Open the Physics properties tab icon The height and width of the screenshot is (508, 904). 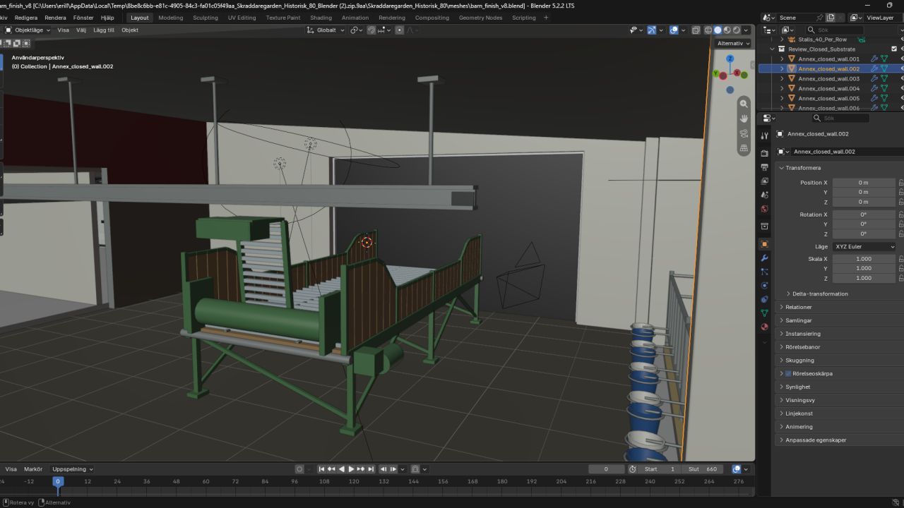coord(764,286)
